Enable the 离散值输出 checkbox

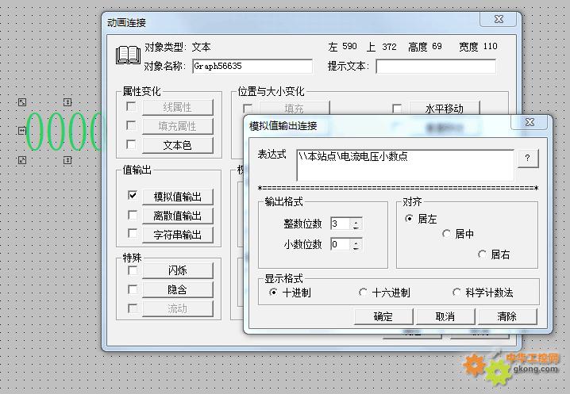point(133,215)
